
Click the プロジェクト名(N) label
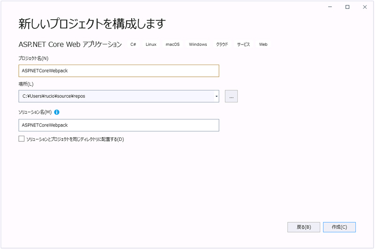click(x=33, y=58)
